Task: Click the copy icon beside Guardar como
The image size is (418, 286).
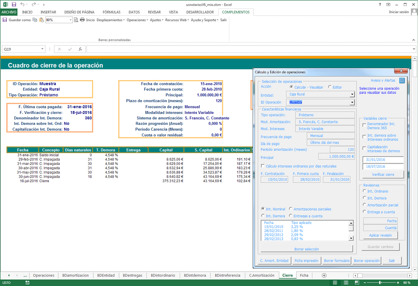Action: (x=35, y=20)
